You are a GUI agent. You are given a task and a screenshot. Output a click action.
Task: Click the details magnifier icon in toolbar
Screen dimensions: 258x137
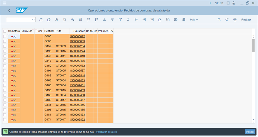pyautogui.click(x=73, y=20)
